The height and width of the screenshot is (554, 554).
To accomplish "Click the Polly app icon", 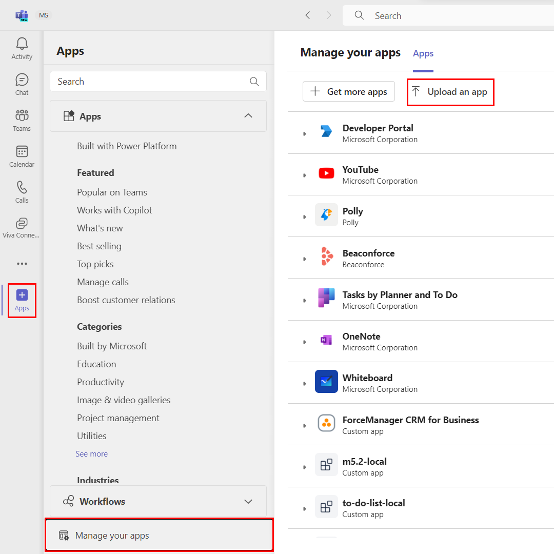I will point(327,214).
